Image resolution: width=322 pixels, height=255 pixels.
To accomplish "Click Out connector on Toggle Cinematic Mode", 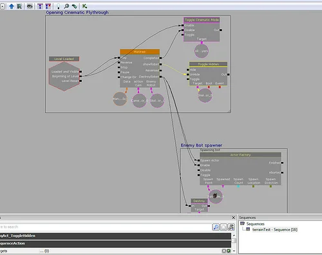I will [221, 30].
